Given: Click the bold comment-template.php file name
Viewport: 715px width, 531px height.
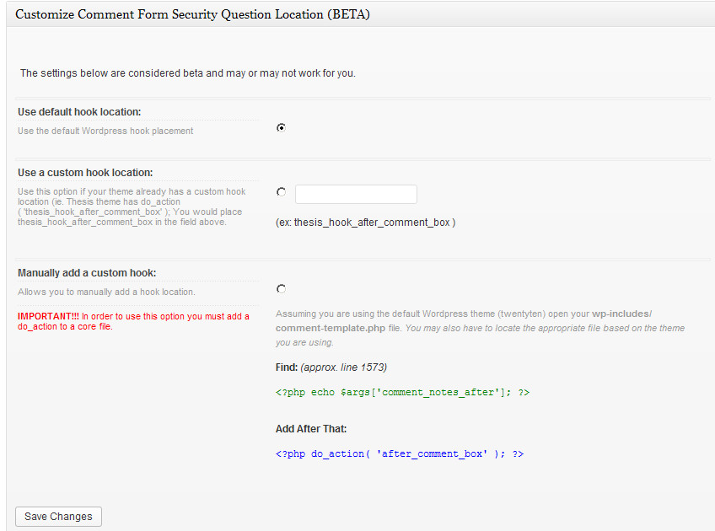Looking at the screenshot, I should tap(331, 328).
